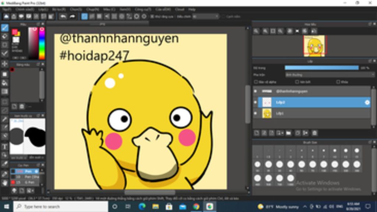Toggle the Bảo vệ alpha checkbox
This screenshot has height=212, width=377.
(256, 82)
